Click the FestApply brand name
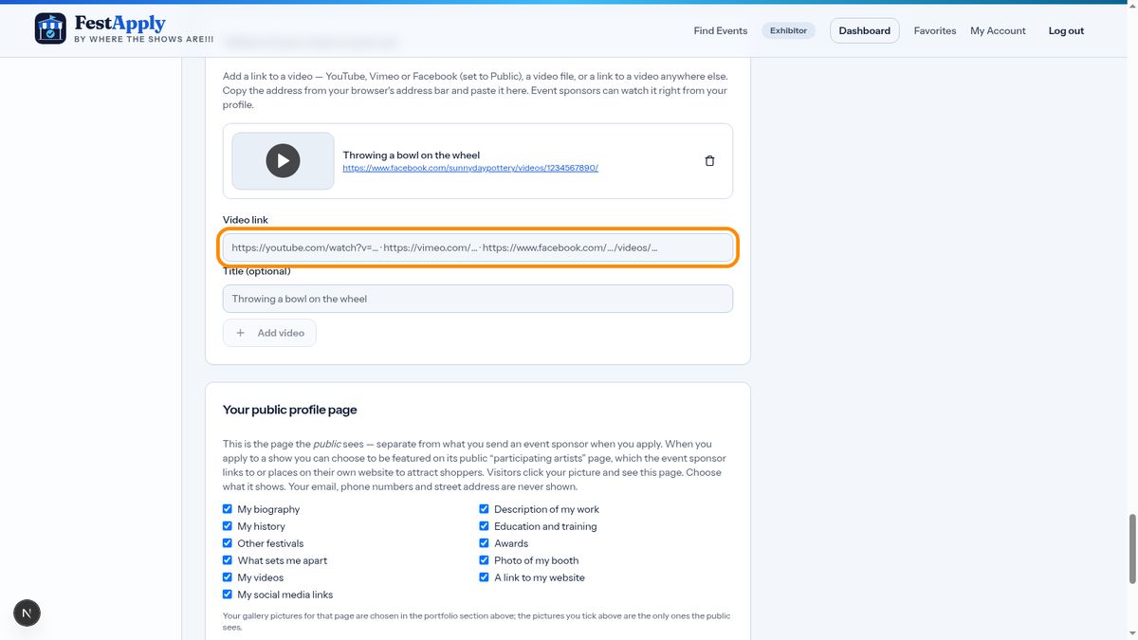The image size is (1138, 640). point(119,24)
